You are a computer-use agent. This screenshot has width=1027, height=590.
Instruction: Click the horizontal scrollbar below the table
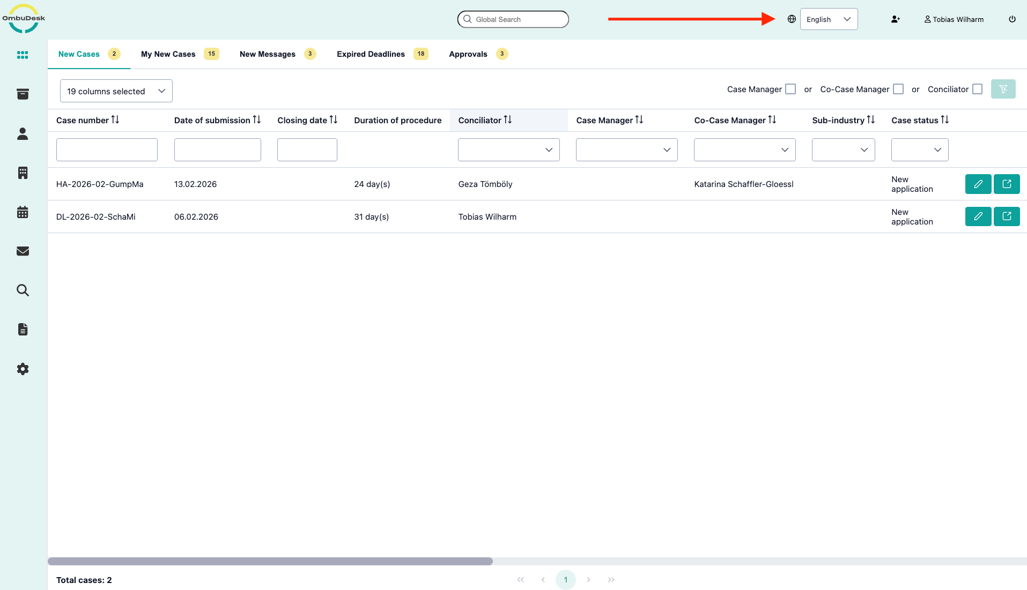[270, 561]
